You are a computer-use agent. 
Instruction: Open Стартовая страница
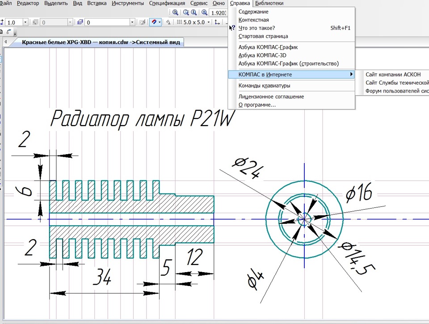coord(292,36)
